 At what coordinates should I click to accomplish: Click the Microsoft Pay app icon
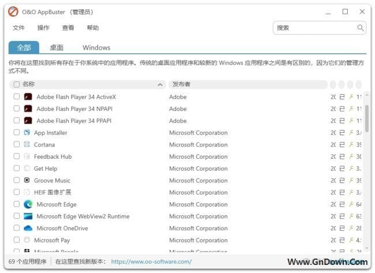(27, 240)
